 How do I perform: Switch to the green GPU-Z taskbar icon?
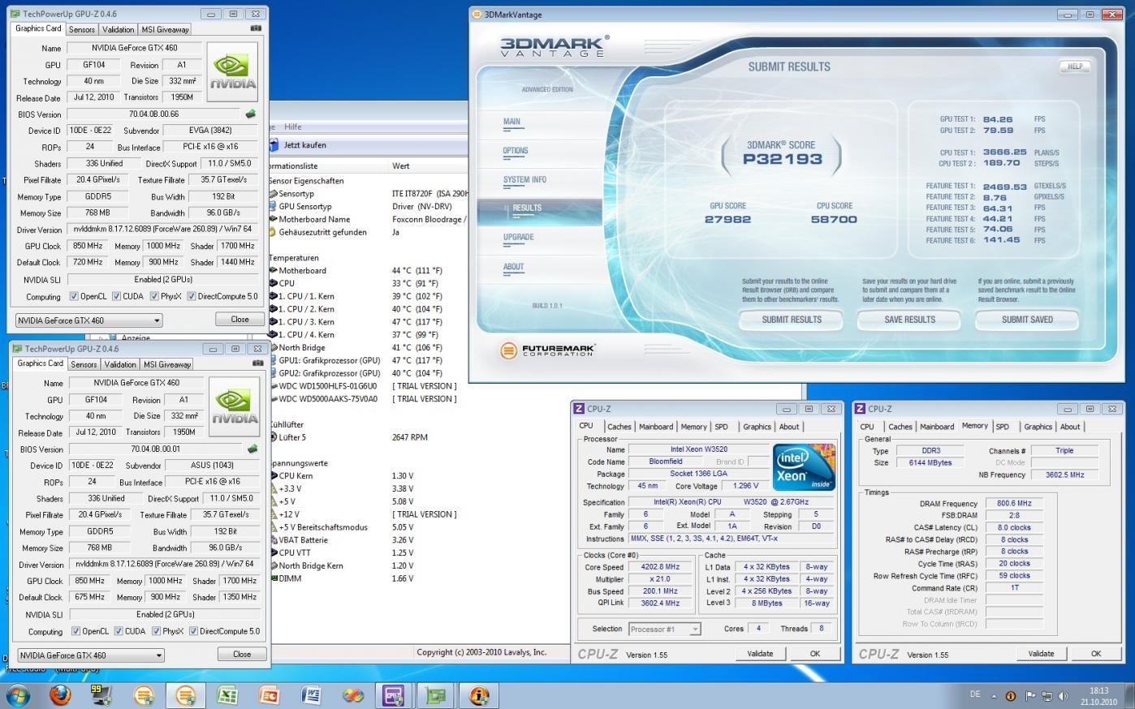(x=436, y=695)
